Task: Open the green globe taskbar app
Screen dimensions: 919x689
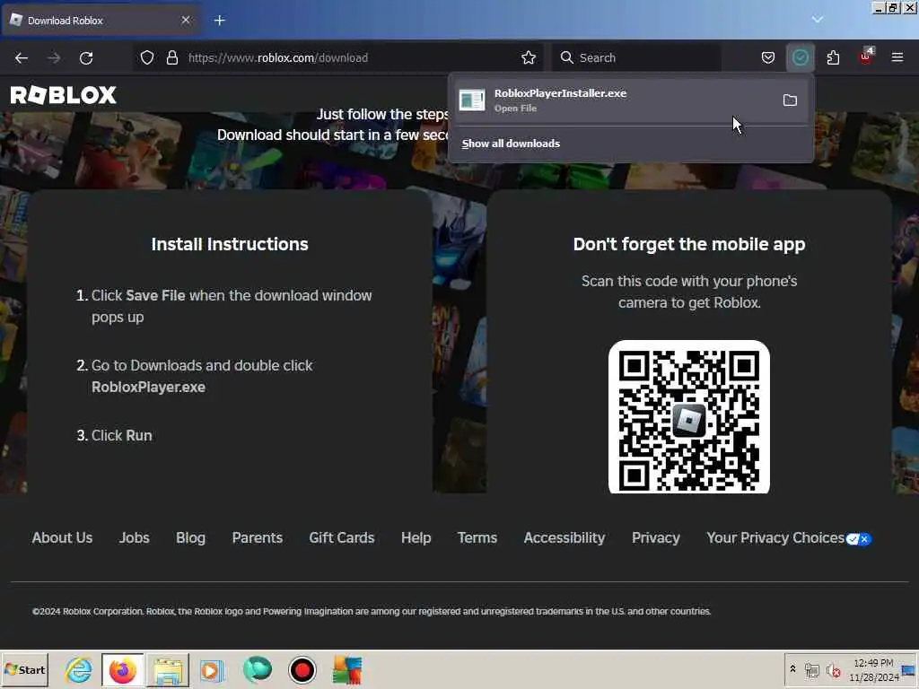Action: tap(257, 669)
